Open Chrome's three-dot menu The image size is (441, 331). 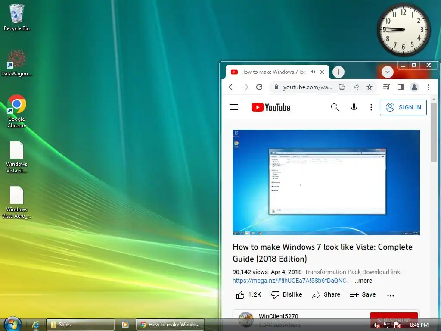(428, 87)
